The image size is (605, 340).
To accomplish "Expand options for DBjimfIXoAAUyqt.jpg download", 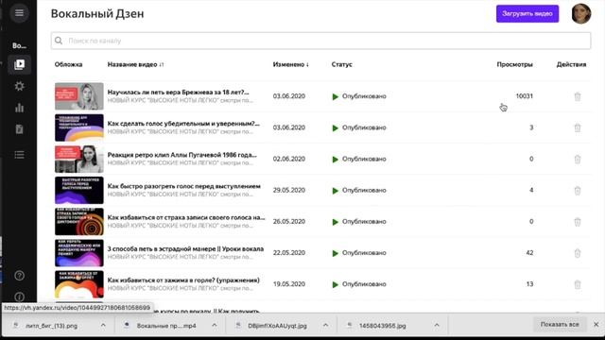I will (x=325, y=326).
